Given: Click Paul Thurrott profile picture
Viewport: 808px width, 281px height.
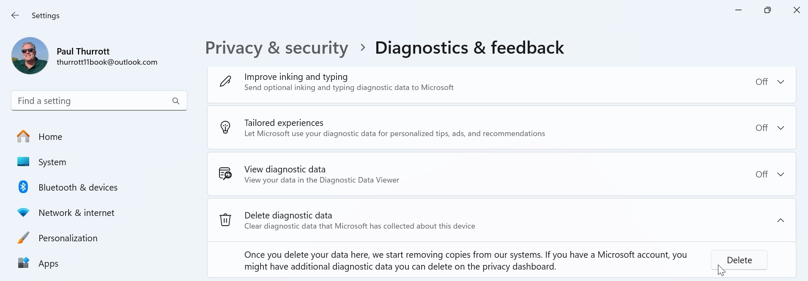Looking at the screenshot, I should (30, 56).
